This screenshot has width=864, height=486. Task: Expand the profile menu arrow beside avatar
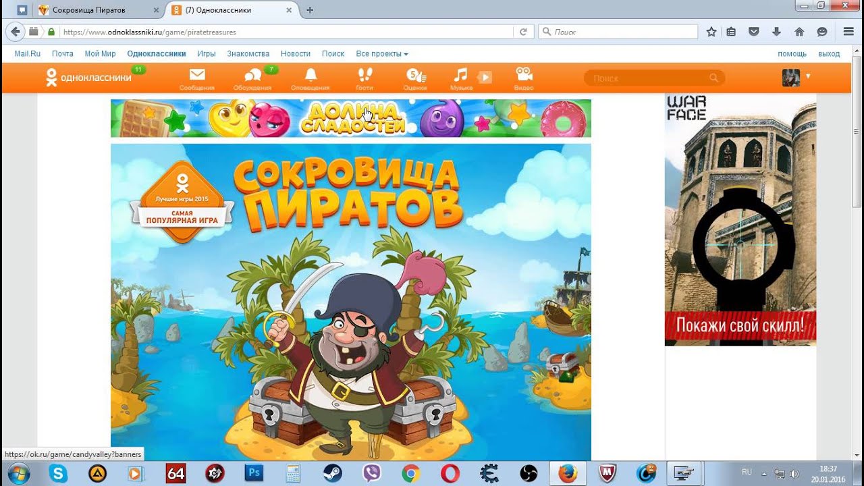(x=808, y=76)
